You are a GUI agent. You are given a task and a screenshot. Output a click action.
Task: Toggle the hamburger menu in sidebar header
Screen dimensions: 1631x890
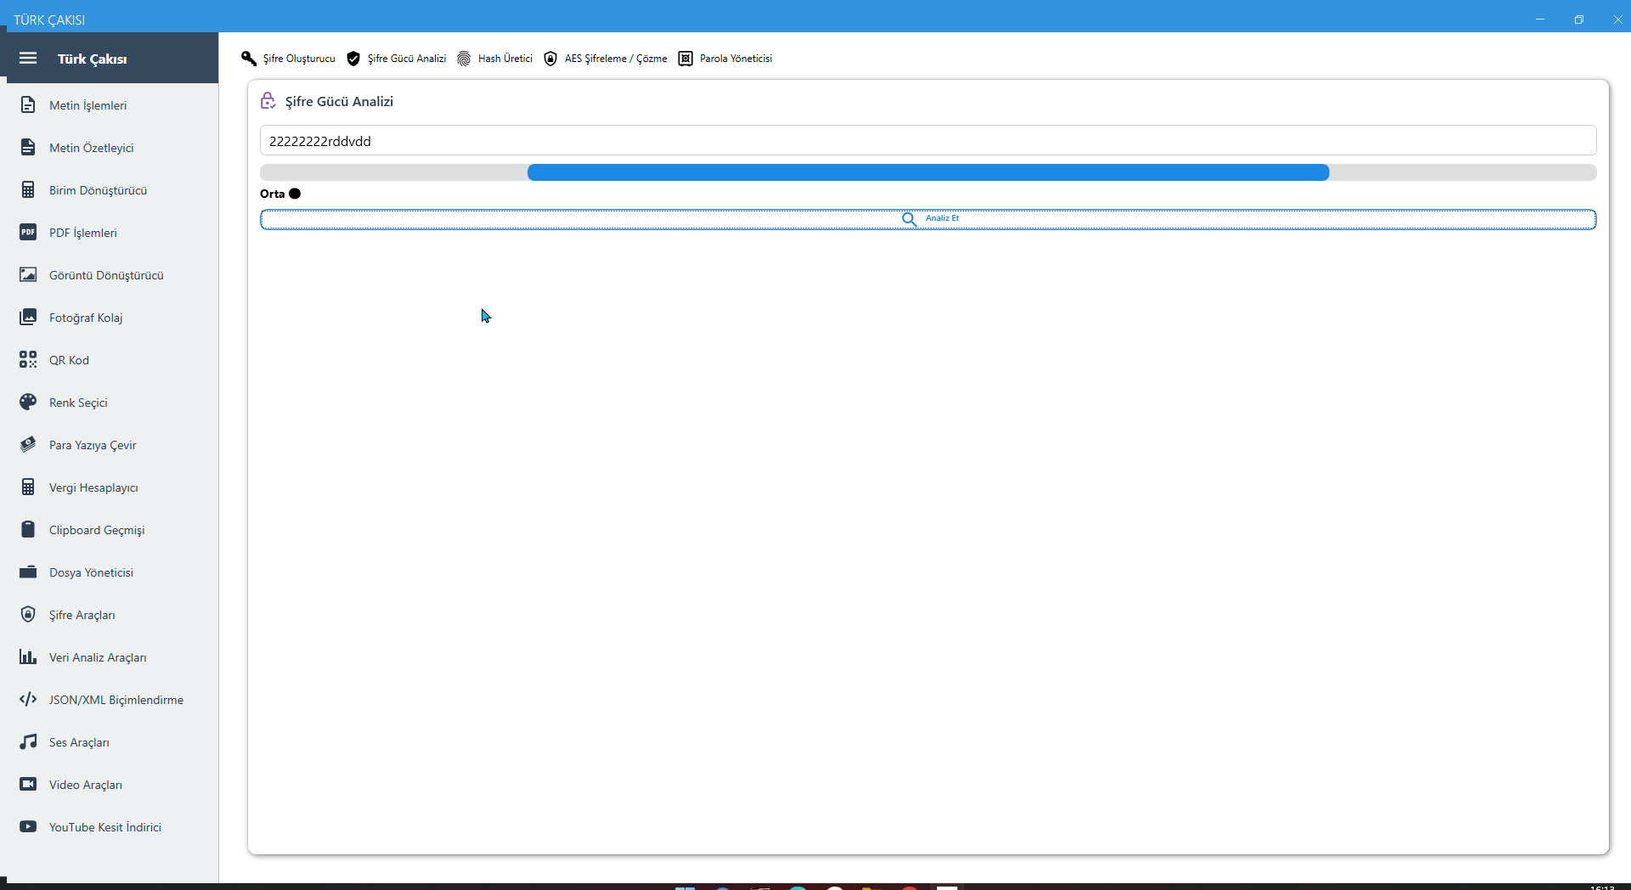tap(28, 59)
